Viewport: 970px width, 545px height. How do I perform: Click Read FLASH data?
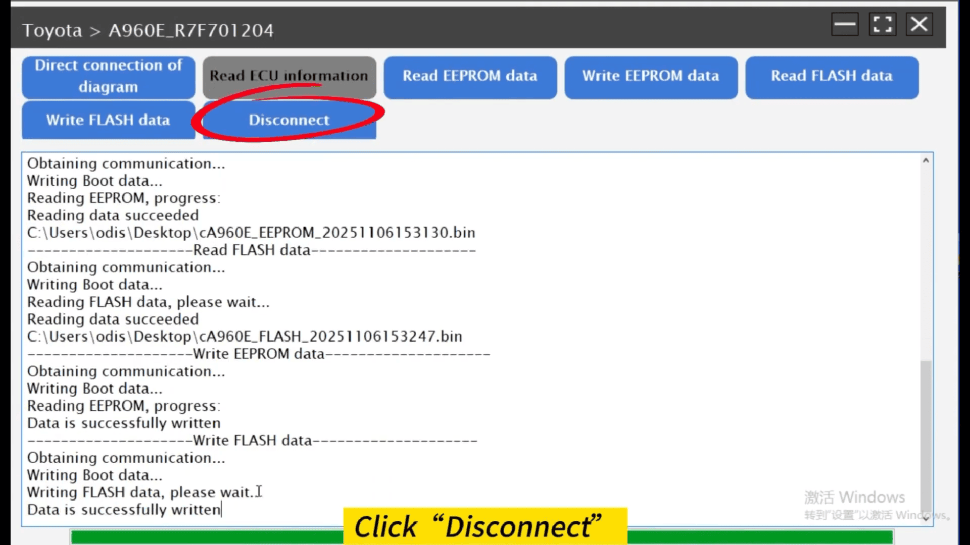831,77
